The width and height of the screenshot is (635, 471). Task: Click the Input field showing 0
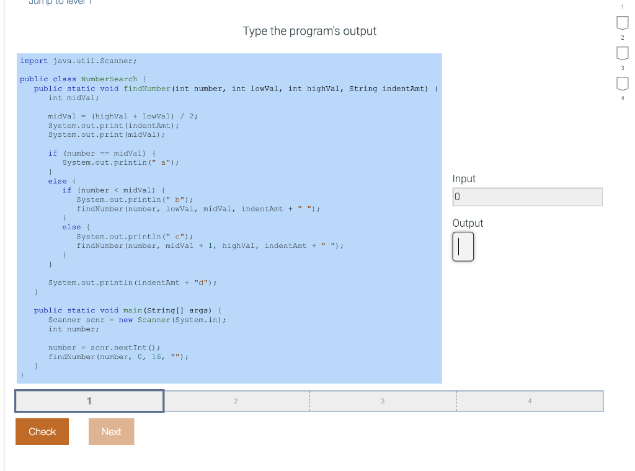(527, 196)
